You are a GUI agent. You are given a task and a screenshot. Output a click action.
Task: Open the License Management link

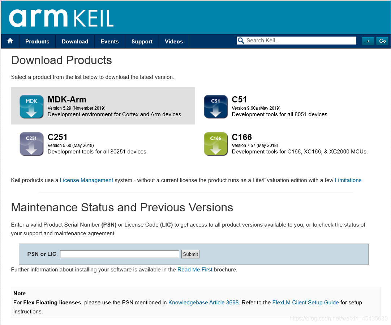click(x=86, y=180)
